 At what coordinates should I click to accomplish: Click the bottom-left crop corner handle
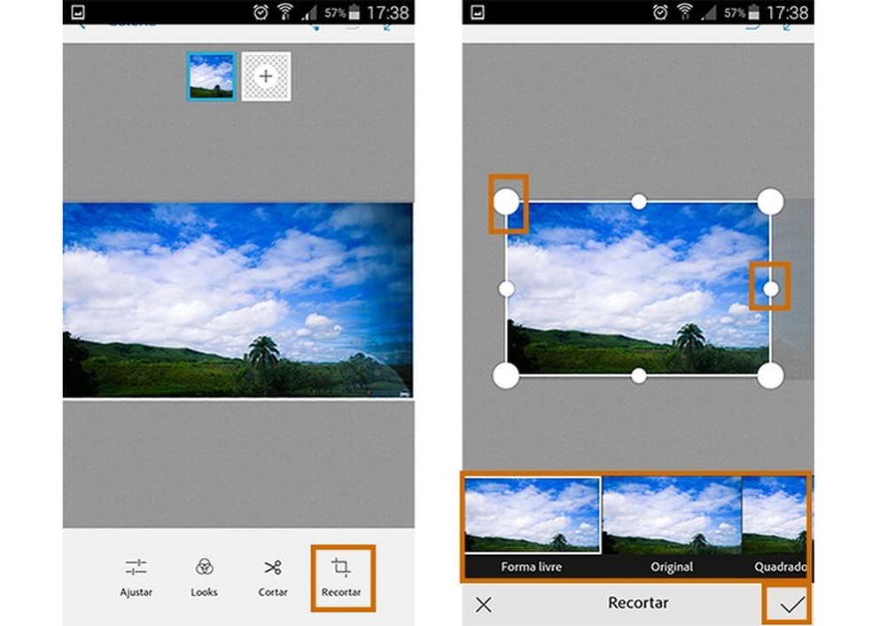click(506, 376)
